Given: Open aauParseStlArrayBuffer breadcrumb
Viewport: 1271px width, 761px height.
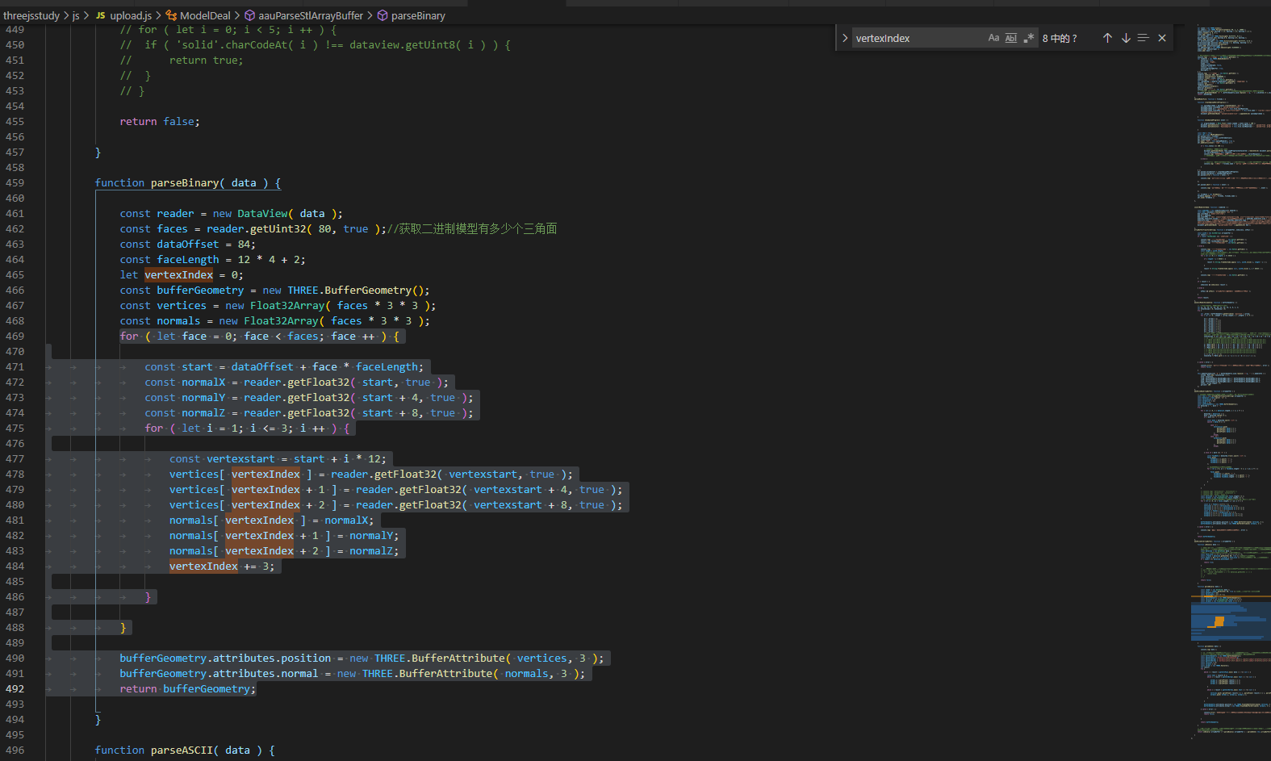Looking at the screenshot, I should click(311, 15).
